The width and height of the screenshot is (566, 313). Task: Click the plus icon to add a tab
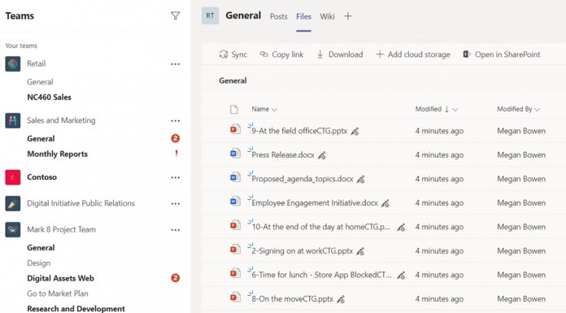click(x=348, y=16)
